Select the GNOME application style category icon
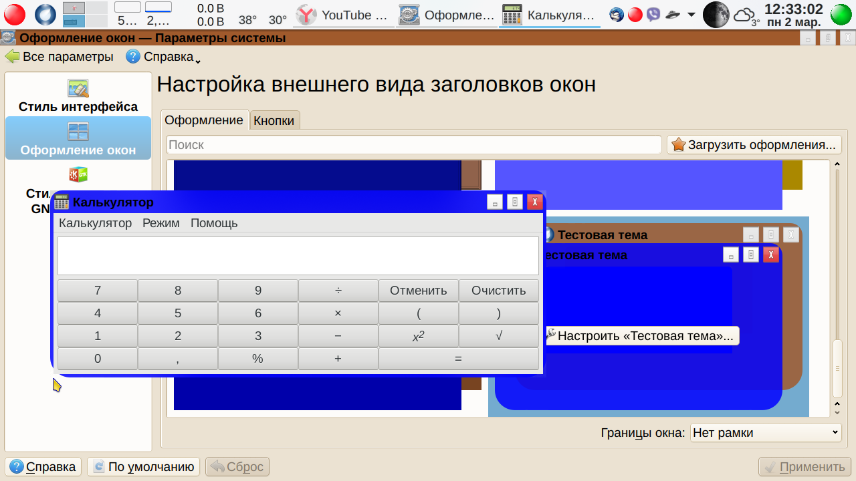The image size is (856, 481). (x=78, y=175)
